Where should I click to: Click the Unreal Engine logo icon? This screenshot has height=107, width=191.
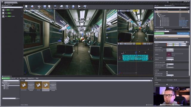[x=2, y=2]
